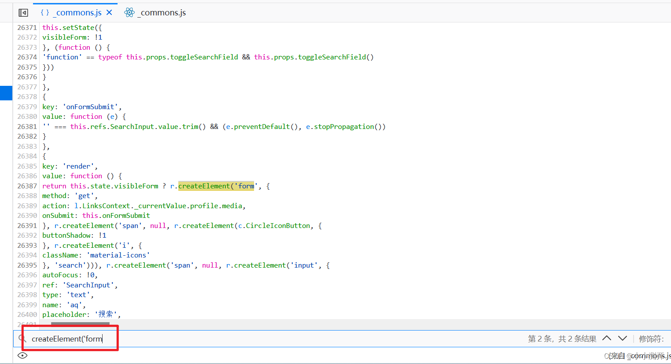This screenshot has height=364, width=671.
Task: Click the this.refs.SearchInput.value.trim() line
Action: (214, 126)
